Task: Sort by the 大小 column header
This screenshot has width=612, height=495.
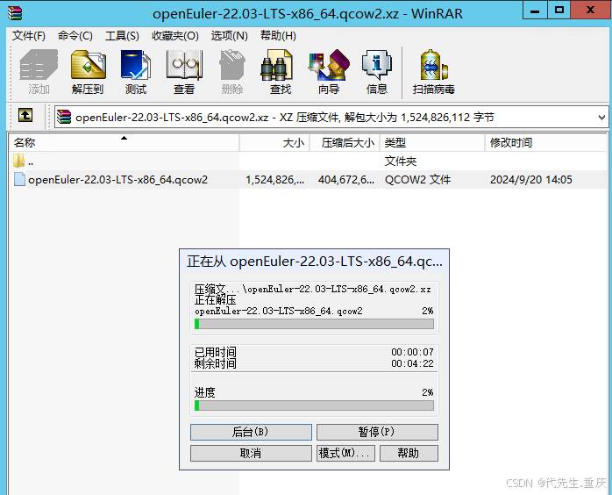Action: (274, 142)
